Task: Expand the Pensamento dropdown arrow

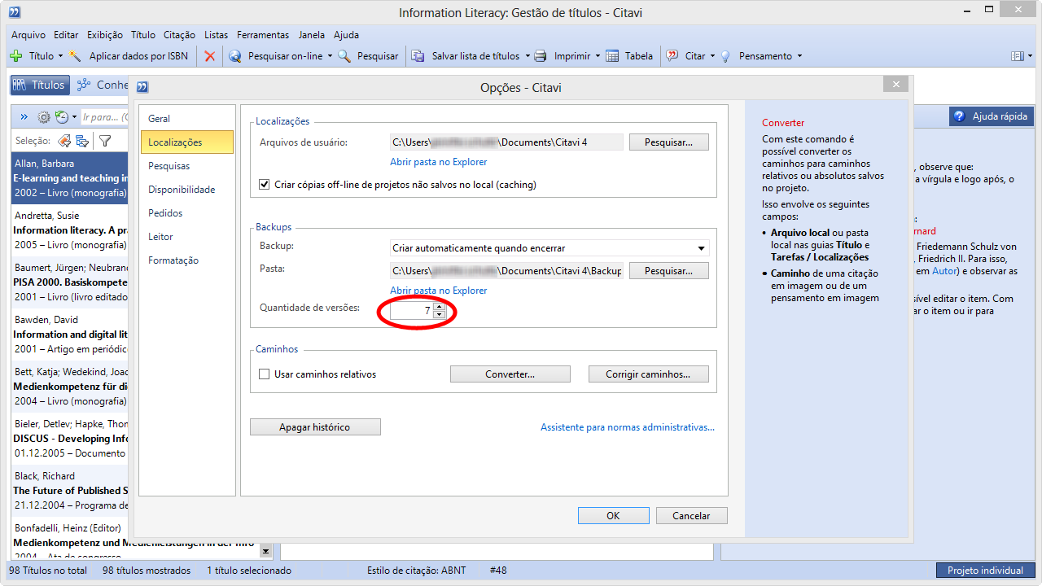Action: click(799, 56)
